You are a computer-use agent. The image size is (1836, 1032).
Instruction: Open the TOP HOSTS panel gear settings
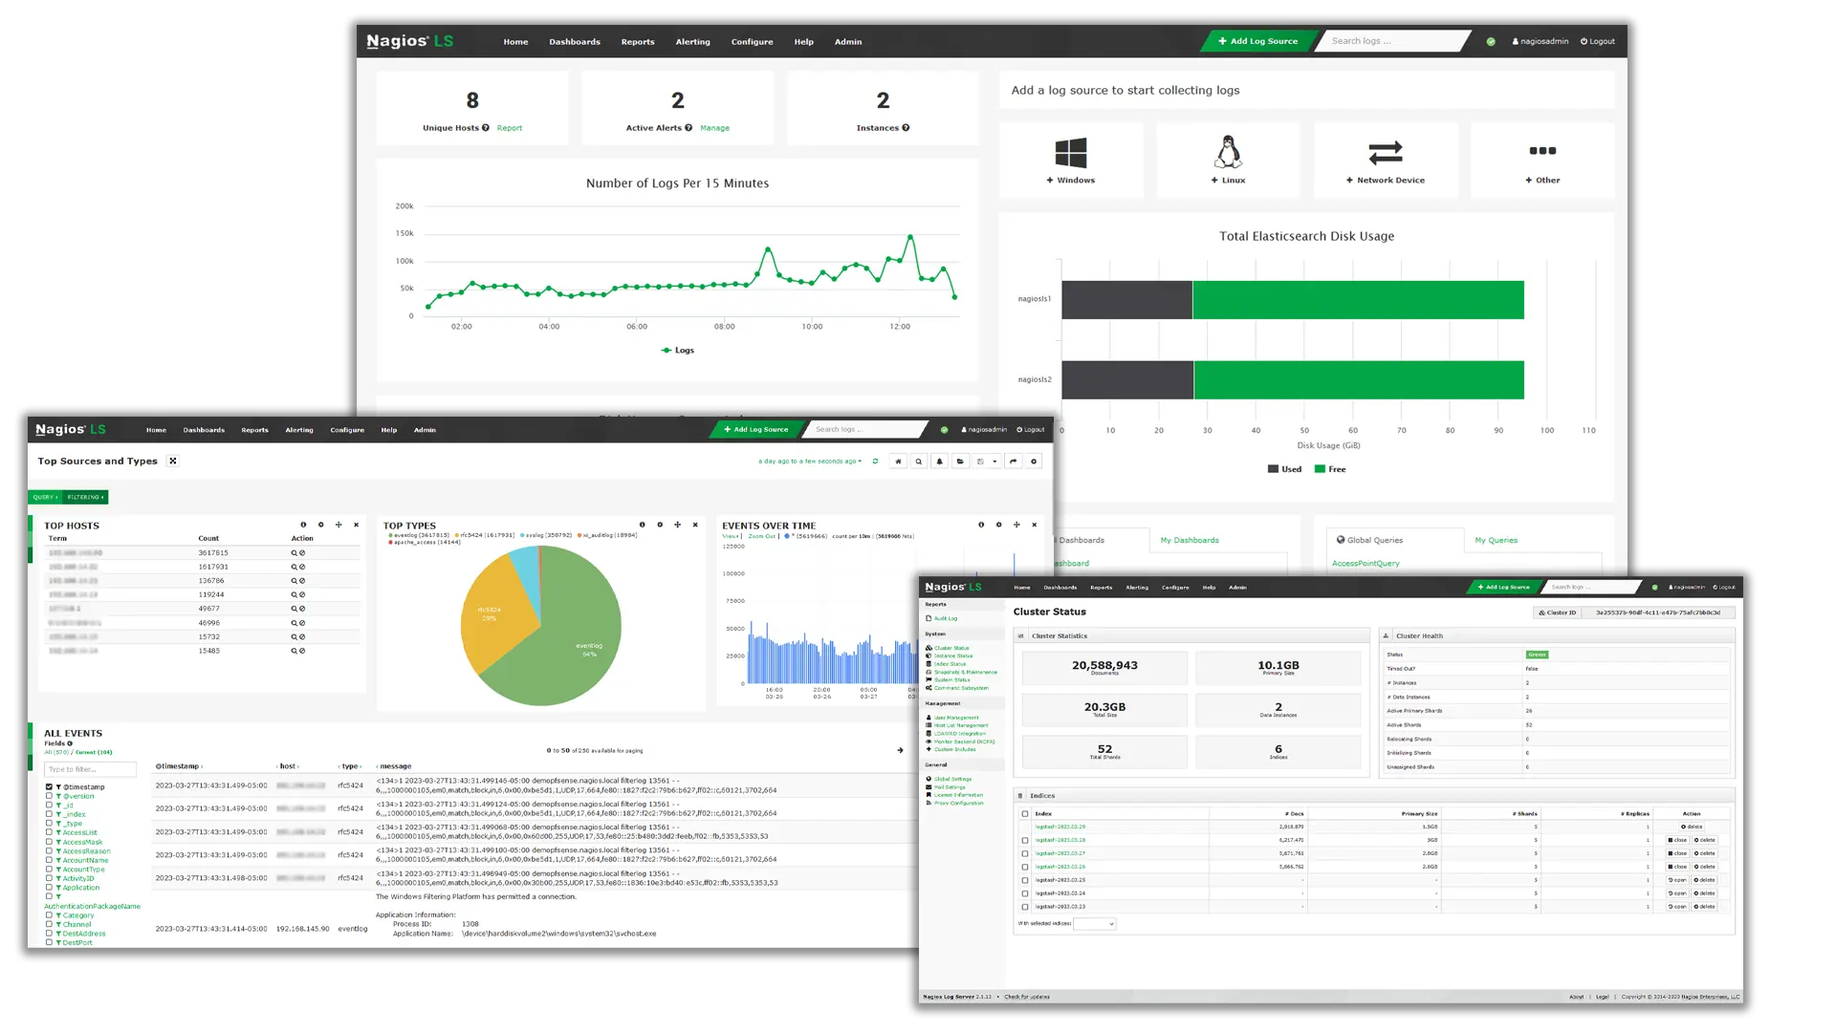(x=321, y=525)
